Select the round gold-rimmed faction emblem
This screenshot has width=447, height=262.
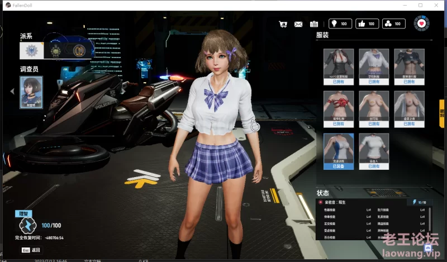pos(79,51)
